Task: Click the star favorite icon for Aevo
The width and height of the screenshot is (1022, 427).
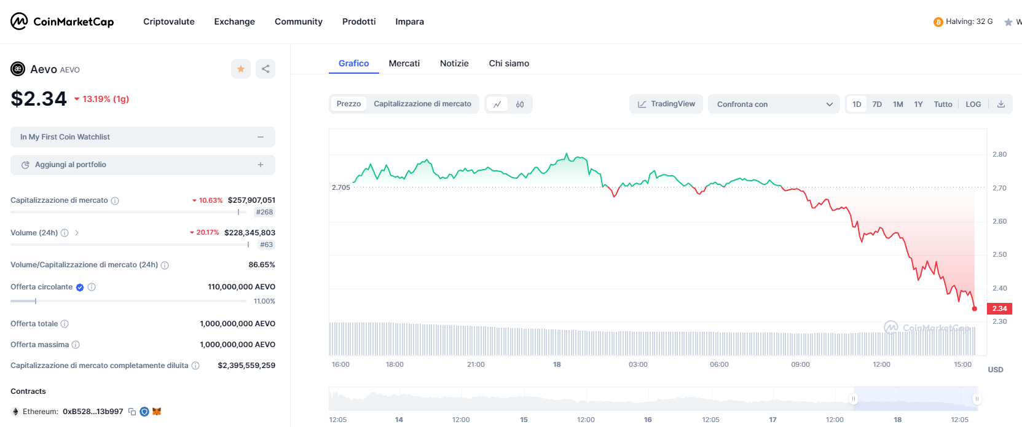Action: [x=241, y=69]
